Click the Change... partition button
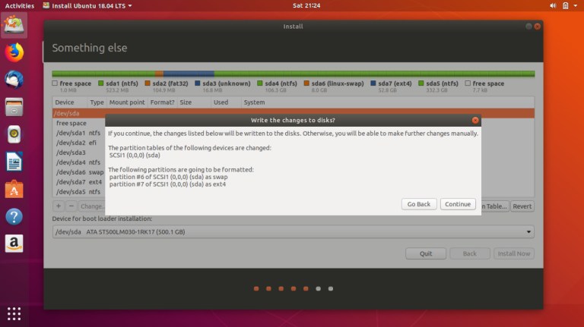 coord(91,206)
